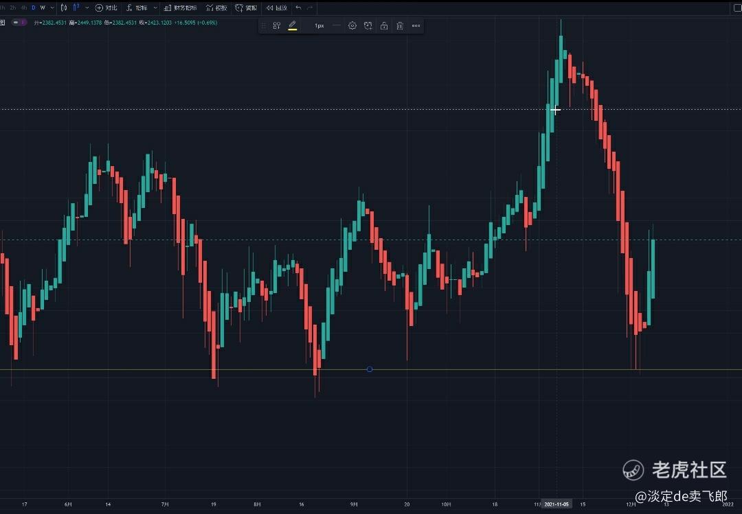
Task: Open 模板 indicator templates
Action: (216, 8)
